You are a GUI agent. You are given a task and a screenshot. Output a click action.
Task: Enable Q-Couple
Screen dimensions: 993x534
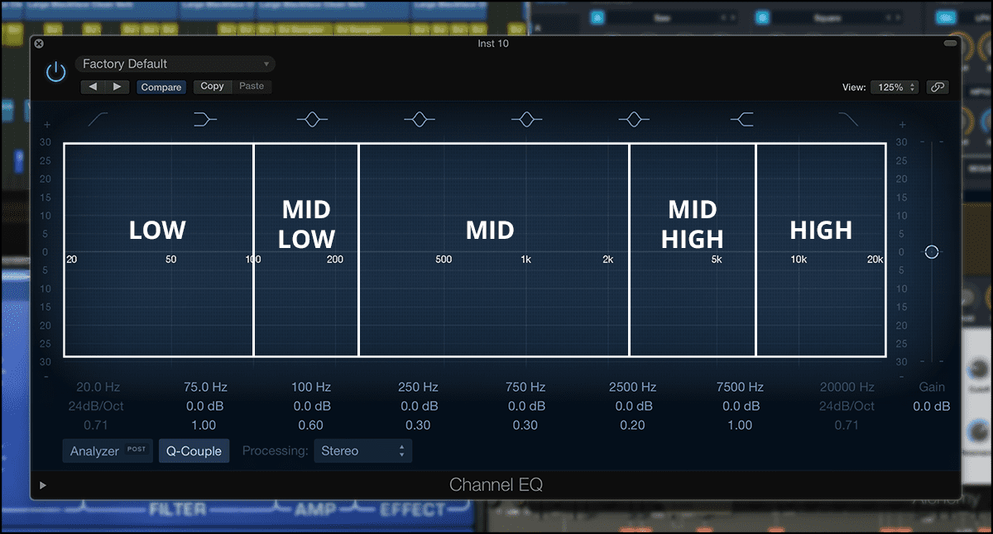[x=194, y=451]
